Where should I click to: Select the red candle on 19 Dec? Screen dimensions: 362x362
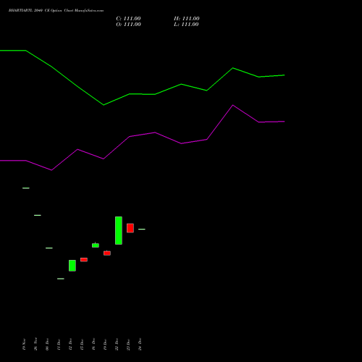[x=107, y=253]
